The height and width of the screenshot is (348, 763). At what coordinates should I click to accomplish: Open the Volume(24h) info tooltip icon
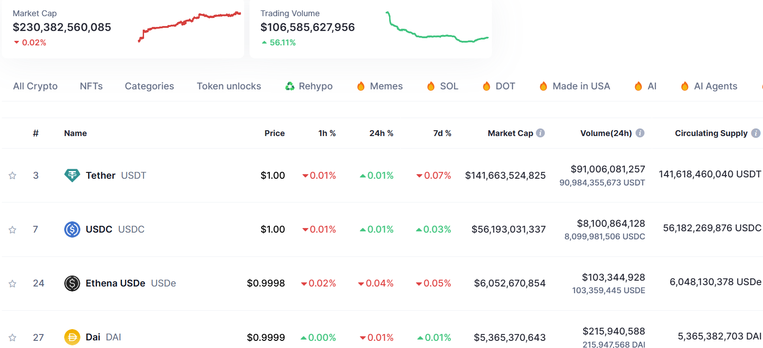point(640,133)
